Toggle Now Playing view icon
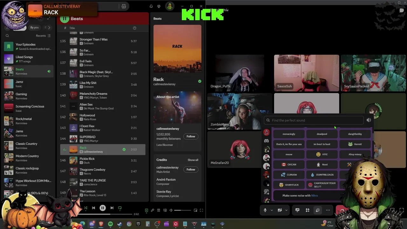Screen dimensions: 407x229 pos(147,210)
